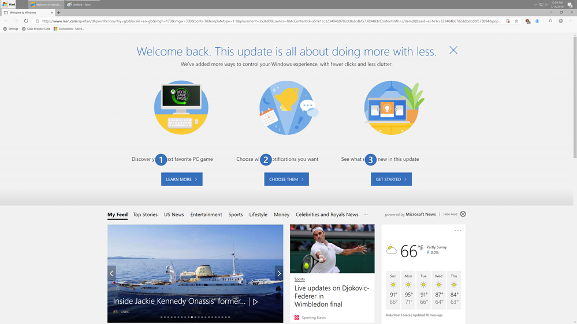This screenshot has width=577, height=324.
Task: Open the Discussions - Micro... favorite
Action: click(69, 29)
